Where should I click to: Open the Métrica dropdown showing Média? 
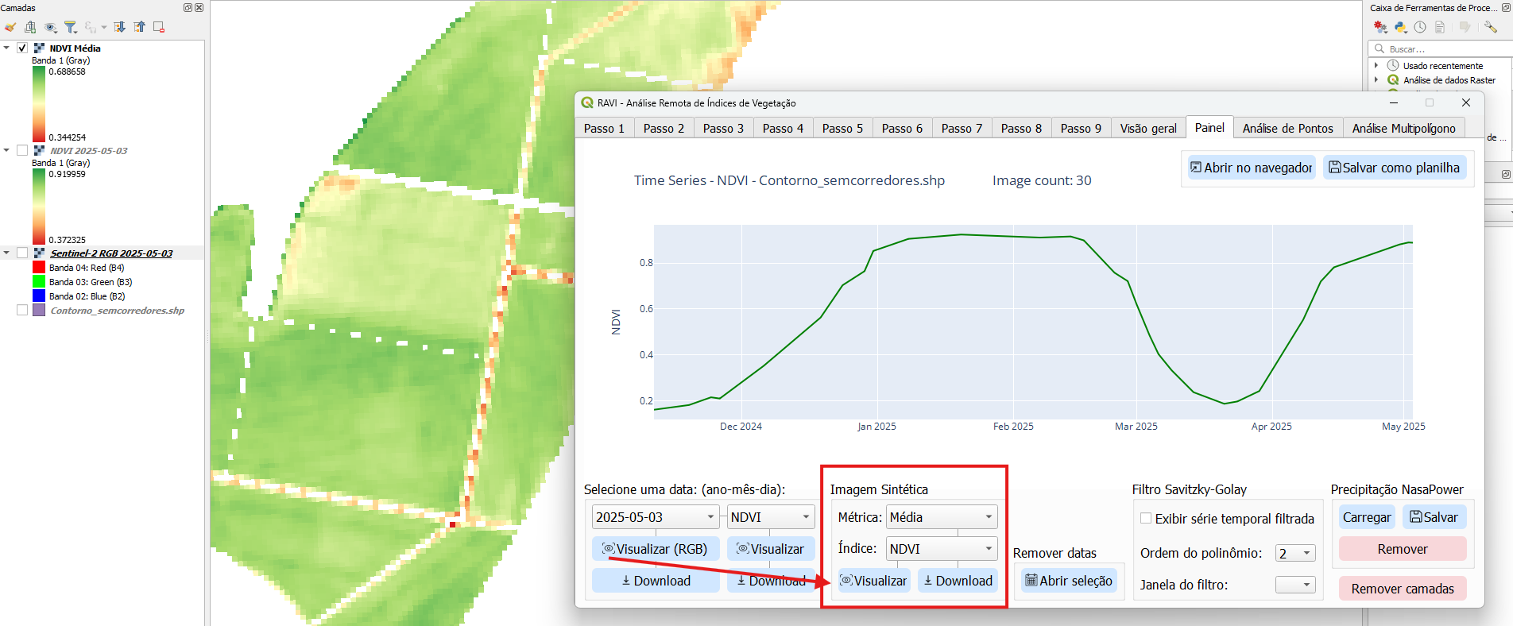[x=941, y=517]
